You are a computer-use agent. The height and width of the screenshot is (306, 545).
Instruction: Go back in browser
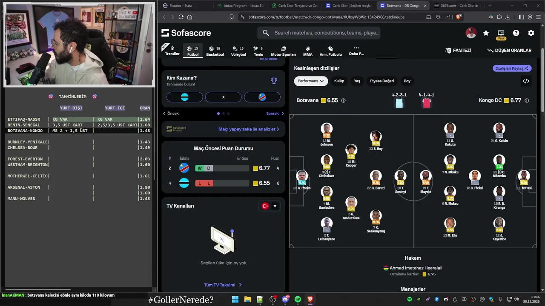pos(164,17)
